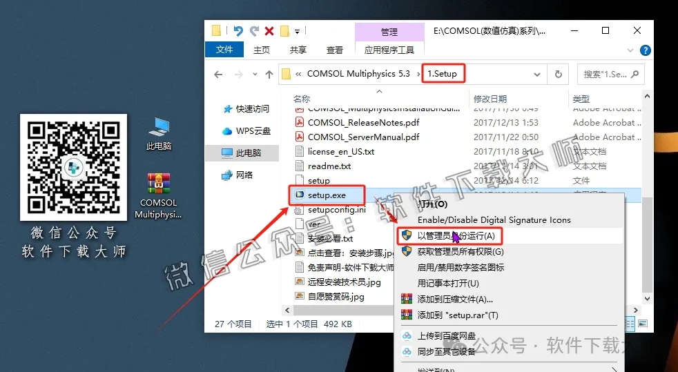Go up one folder level arrow
Image resolution: width=678 pixels, height=372 pixels.
(x=269, y=75)
